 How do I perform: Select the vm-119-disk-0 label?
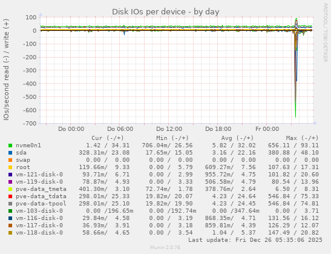pyautogui.click(x=39, y=182)
